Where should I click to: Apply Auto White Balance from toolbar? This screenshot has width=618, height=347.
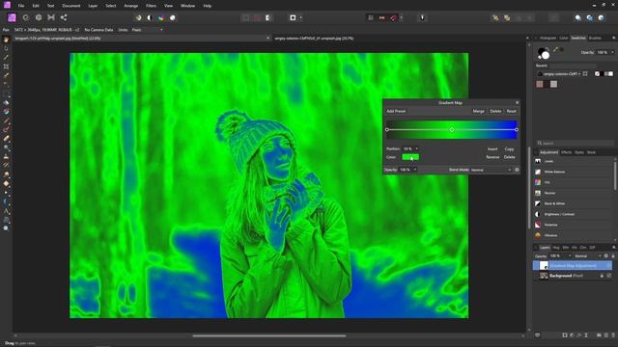pyautogui.click(x=173, y=17)
